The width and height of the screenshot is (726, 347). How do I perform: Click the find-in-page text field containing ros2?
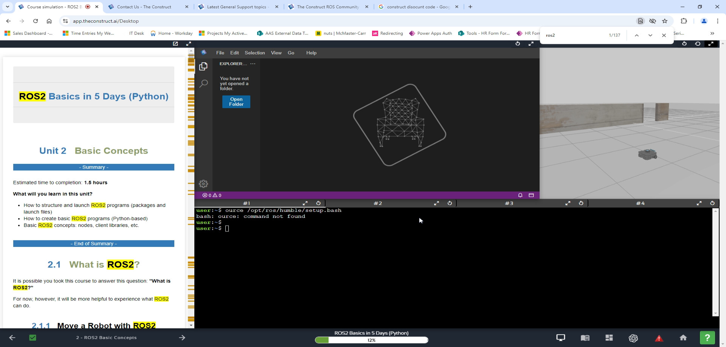click(x=575, y=35)
